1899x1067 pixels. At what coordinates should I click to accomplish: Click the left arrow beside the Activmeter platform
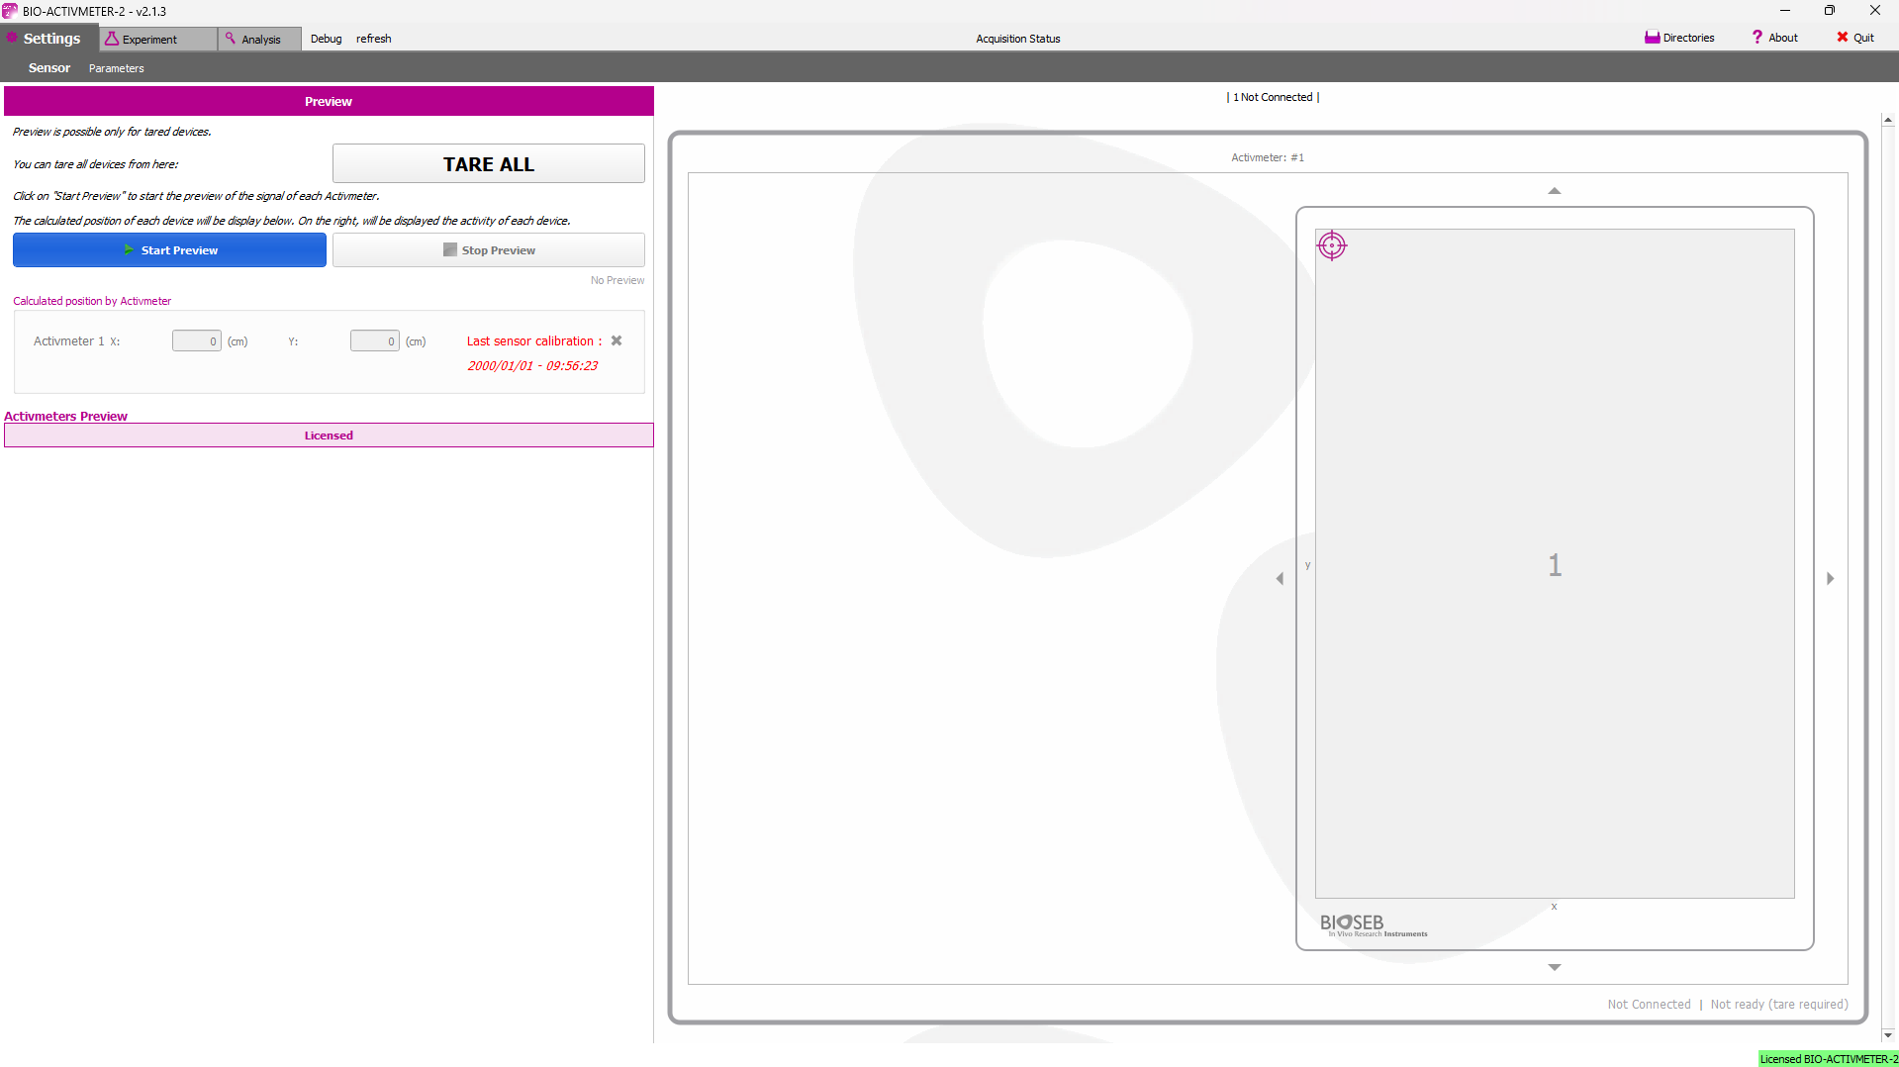pos(1280,578)
